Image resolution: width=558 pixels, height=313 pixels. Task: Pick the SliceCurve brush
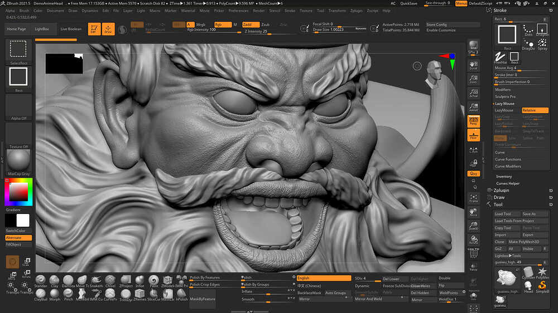click(153, 295)
